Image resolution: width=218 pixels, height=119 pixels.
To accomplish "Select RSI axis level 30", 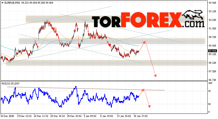I will click(x=210, y=104).
